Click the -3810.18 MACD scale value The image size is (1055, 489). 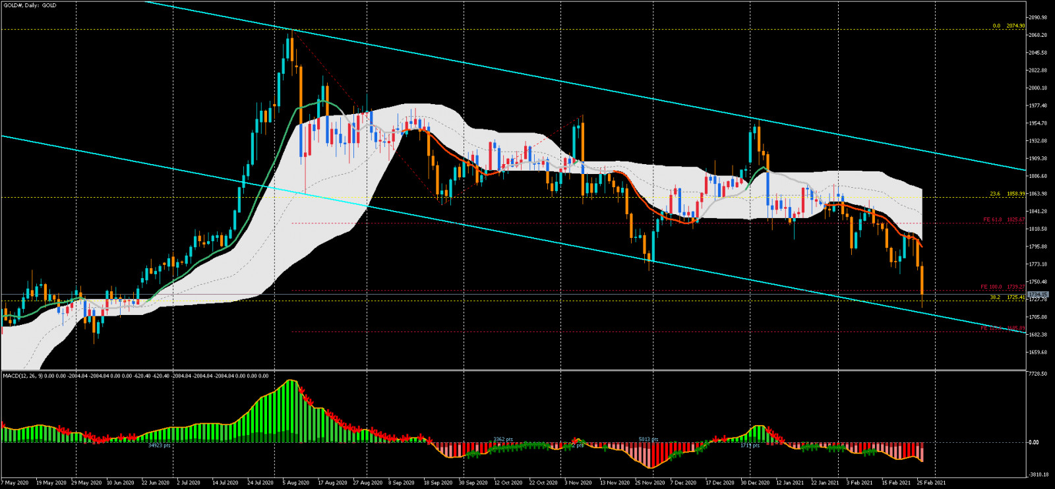(x=1039, y=475)
